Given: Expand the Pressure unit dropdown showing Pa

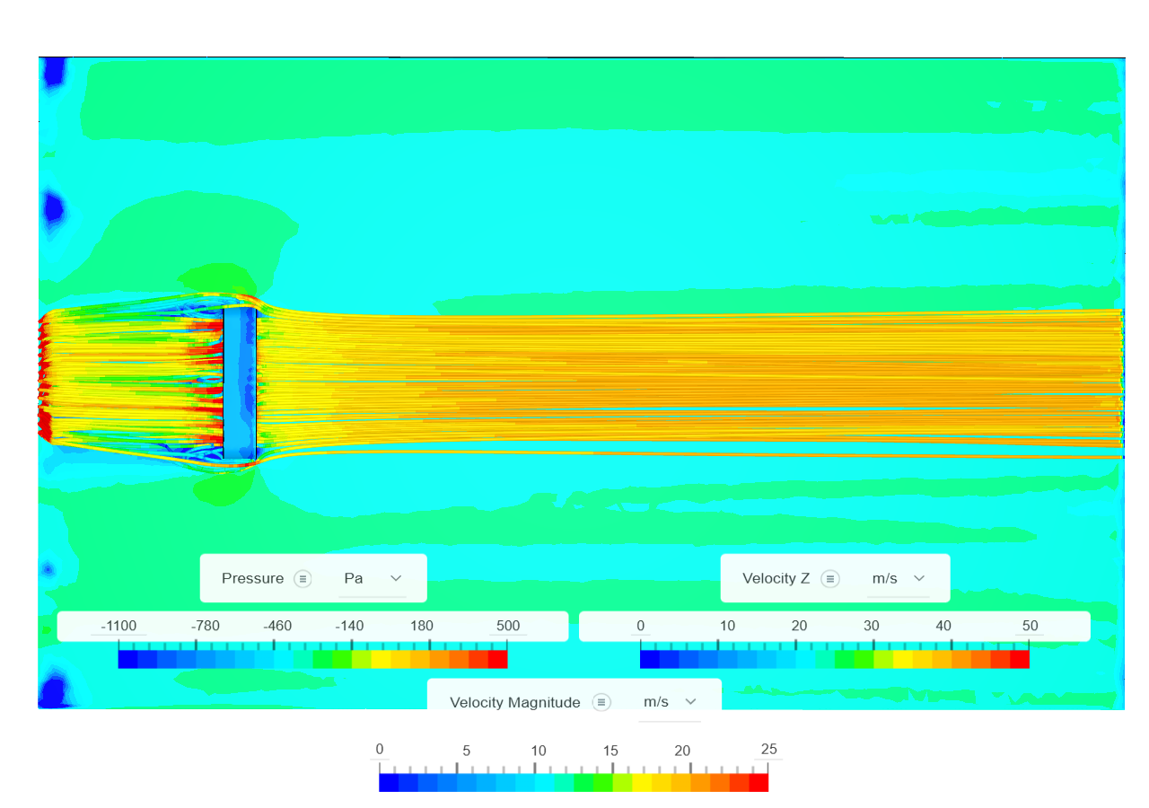Looking at the screenshot, I should pos(373,578).
